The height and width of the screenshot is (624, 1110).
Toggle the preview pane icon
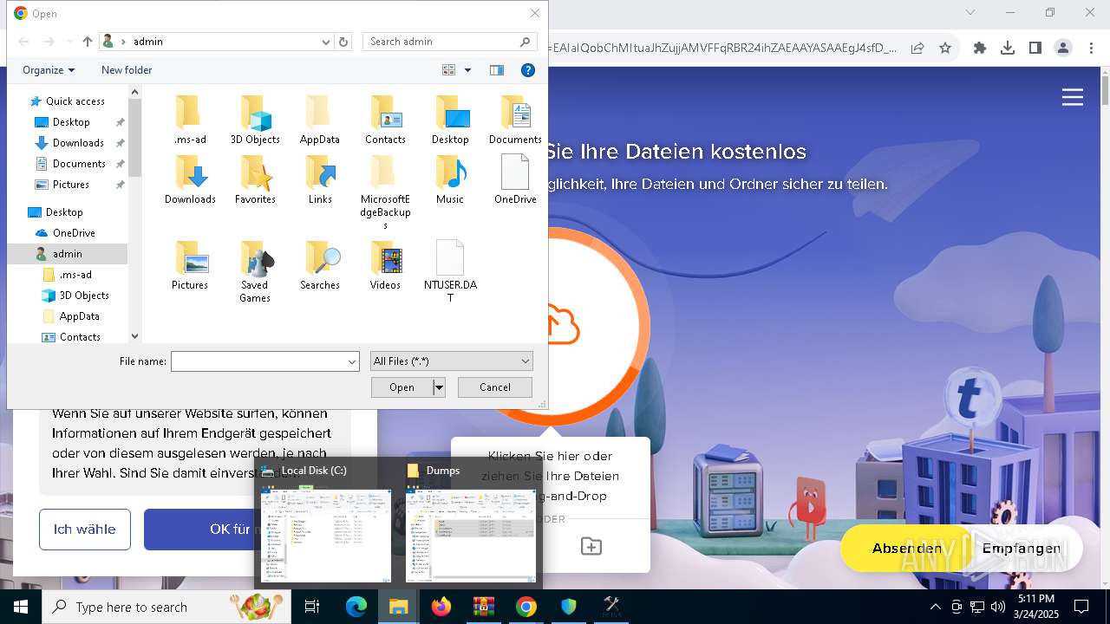click(x=497, y=70)
